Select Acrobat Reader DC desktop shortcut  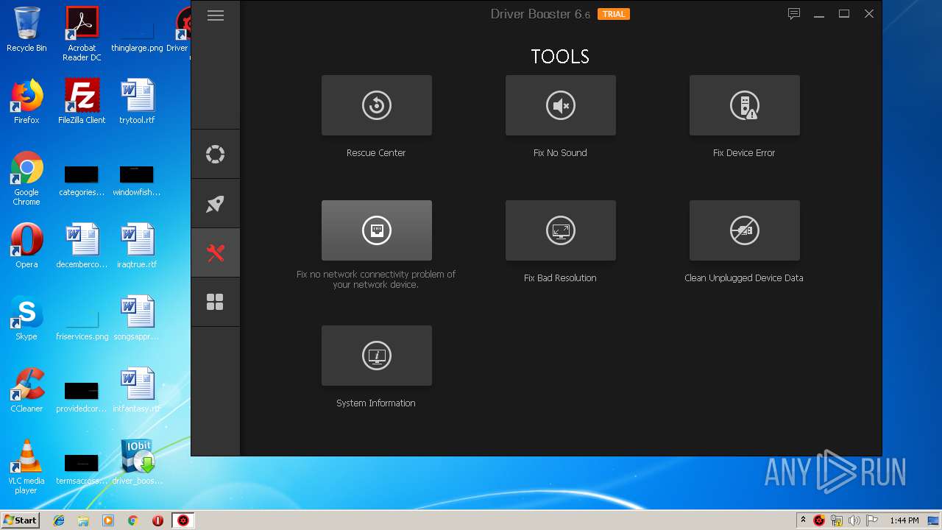pyautogui.click(x=82, y=35)
